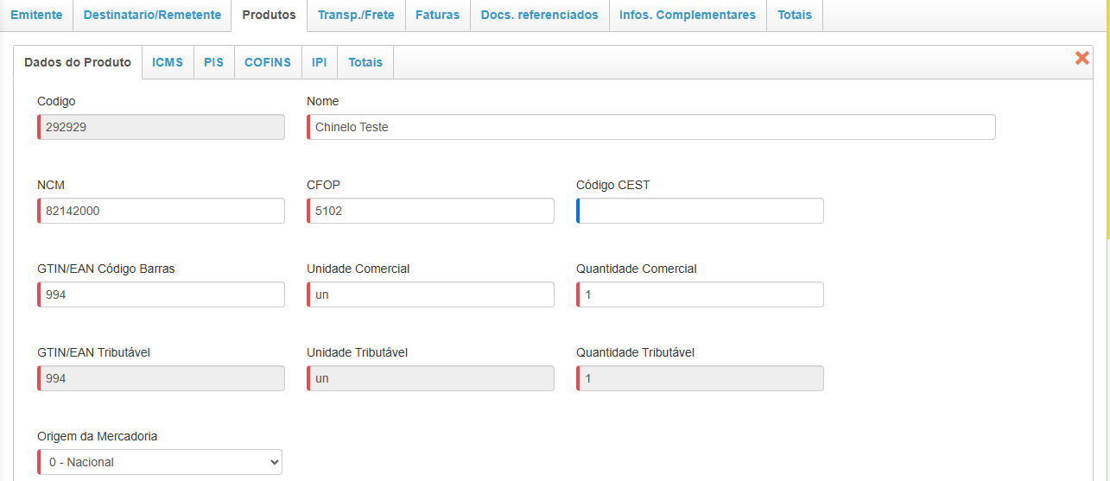The height and width of the screenshot is (481, 1110).
Task: Open the IPI sub-tab
Action: pos(320,62)
